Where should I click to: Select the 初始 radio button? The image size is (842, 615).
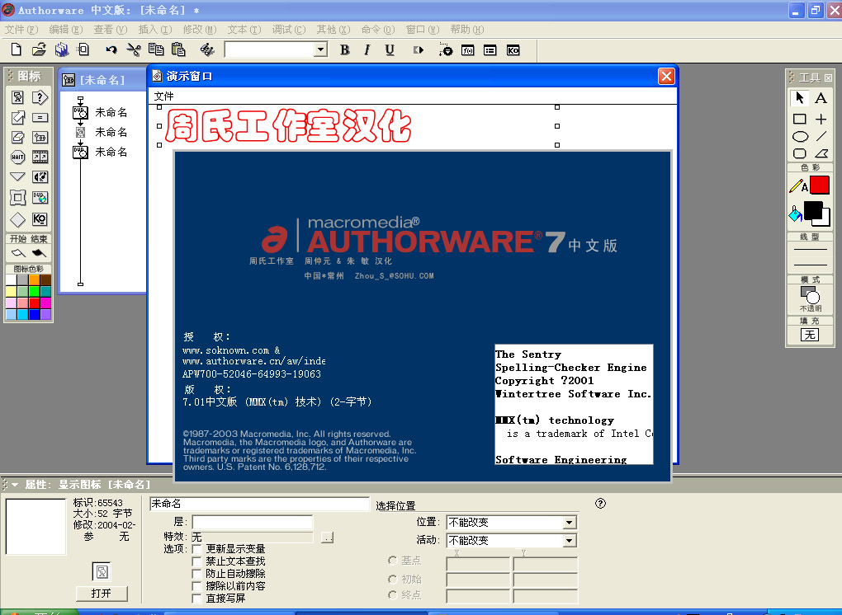coord(393,579)
